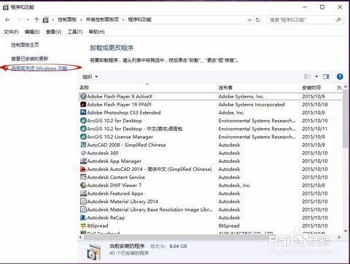Open the 文件(F) menu
The height and width of the screenshot is (264, 350).
[x=11, y=32]
